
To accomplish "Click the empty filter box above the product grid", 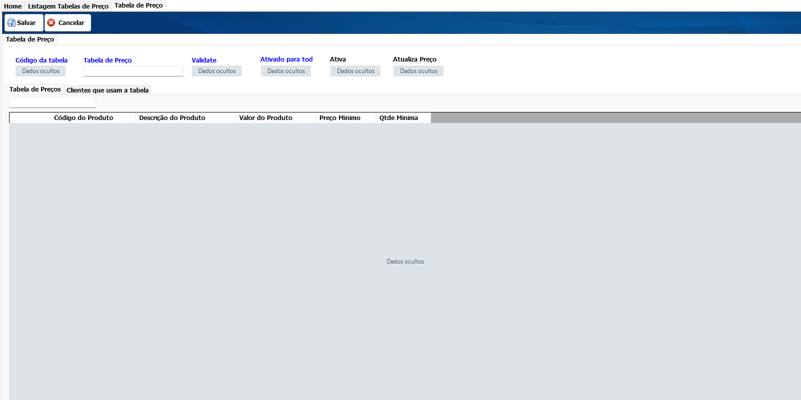I will [53, 102].
